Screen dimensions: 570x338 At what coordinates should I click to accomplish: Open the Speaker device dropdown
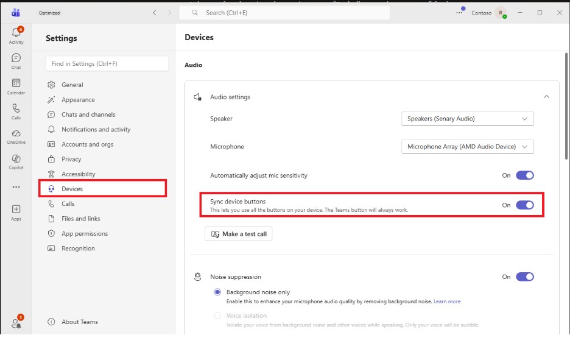pyautogui.click(x=468, y=119)
